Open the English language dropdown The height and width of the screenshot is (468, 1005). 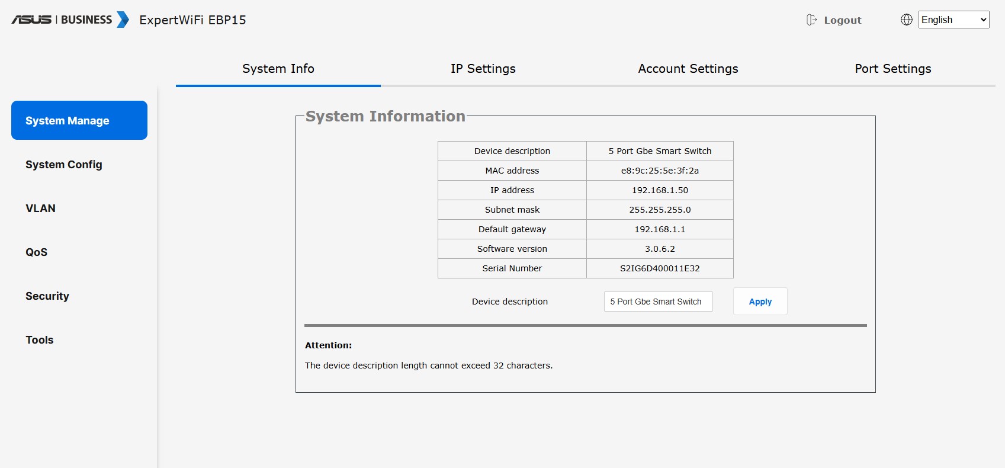[x=953, y=20]
